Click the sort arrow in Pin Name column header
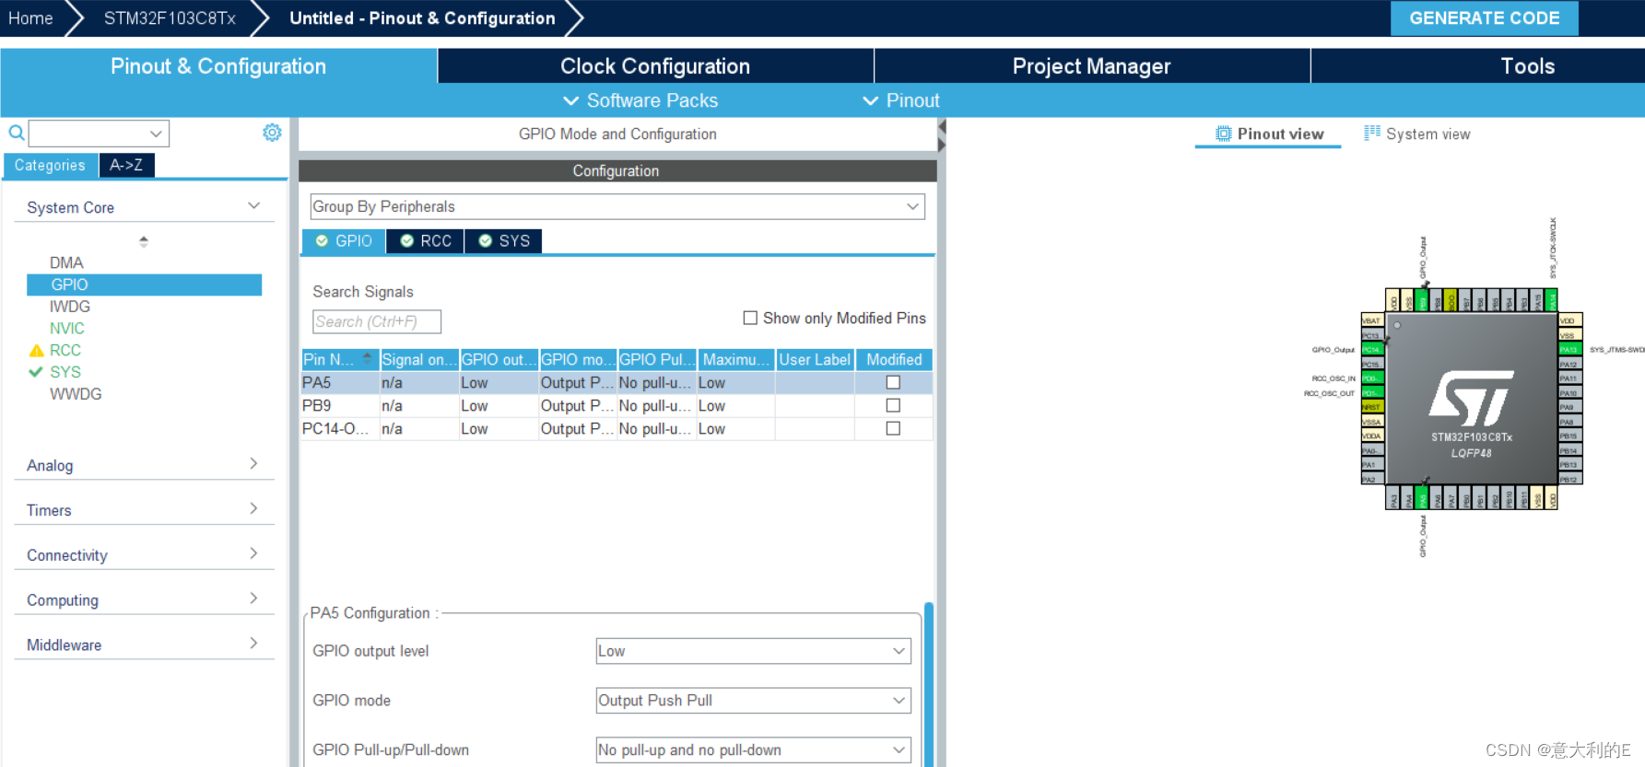 click(368, 358)
